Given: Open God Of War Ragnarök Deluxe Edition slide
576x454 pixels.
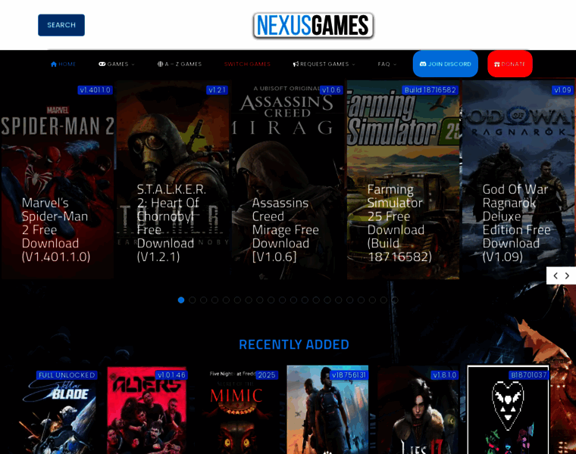Looking at the screenshot, I should click(518, 179).
